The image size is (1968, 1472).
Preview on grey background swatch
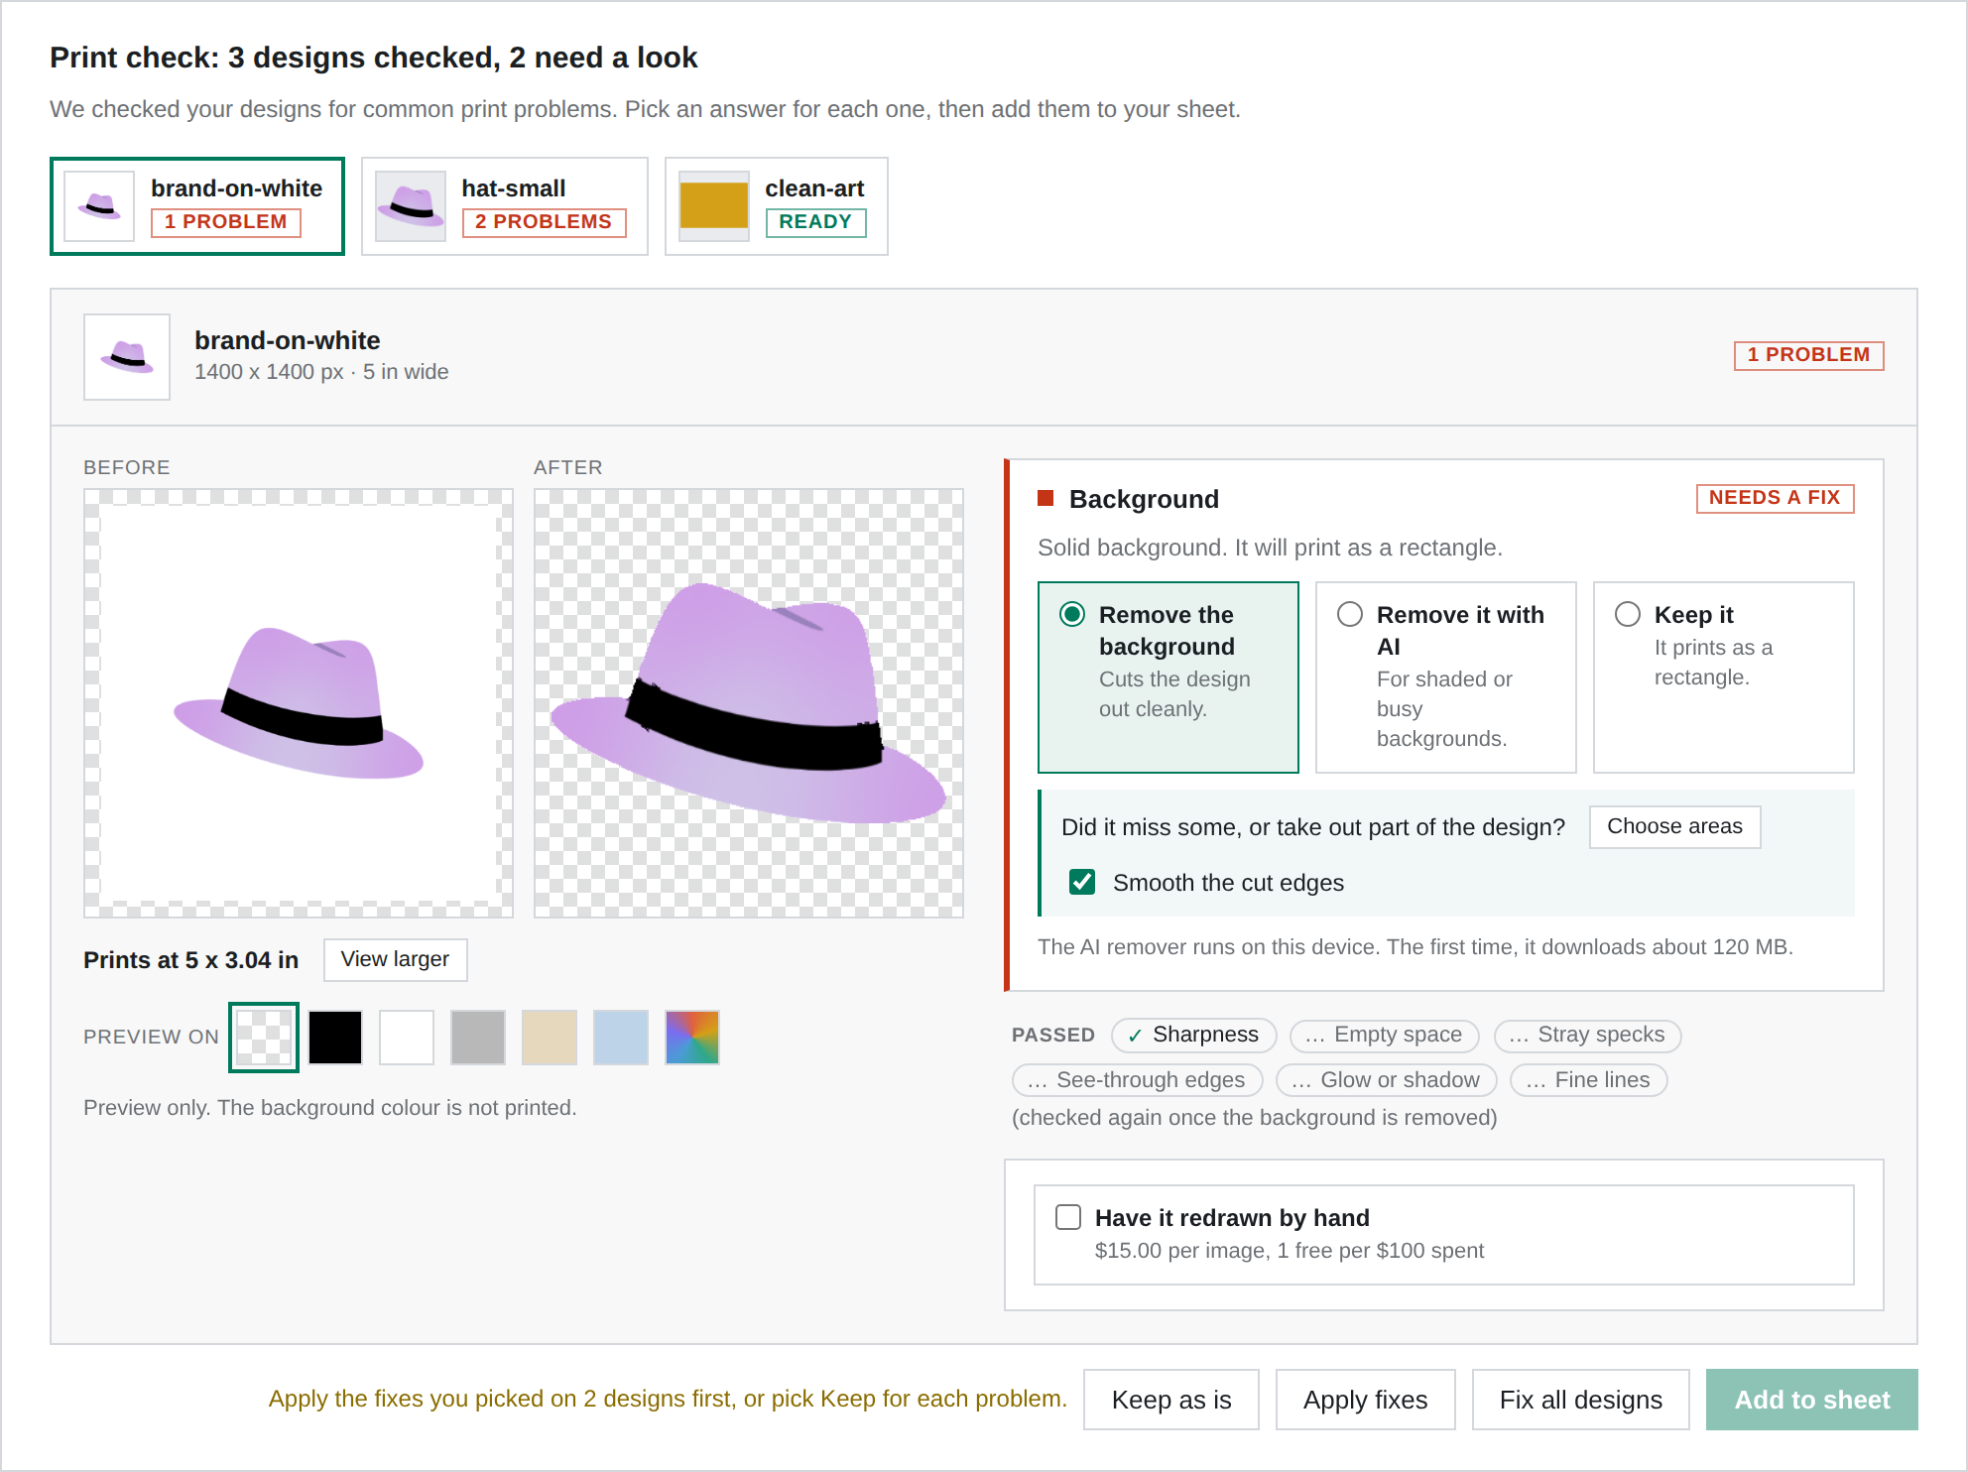tap(478, 1038)
